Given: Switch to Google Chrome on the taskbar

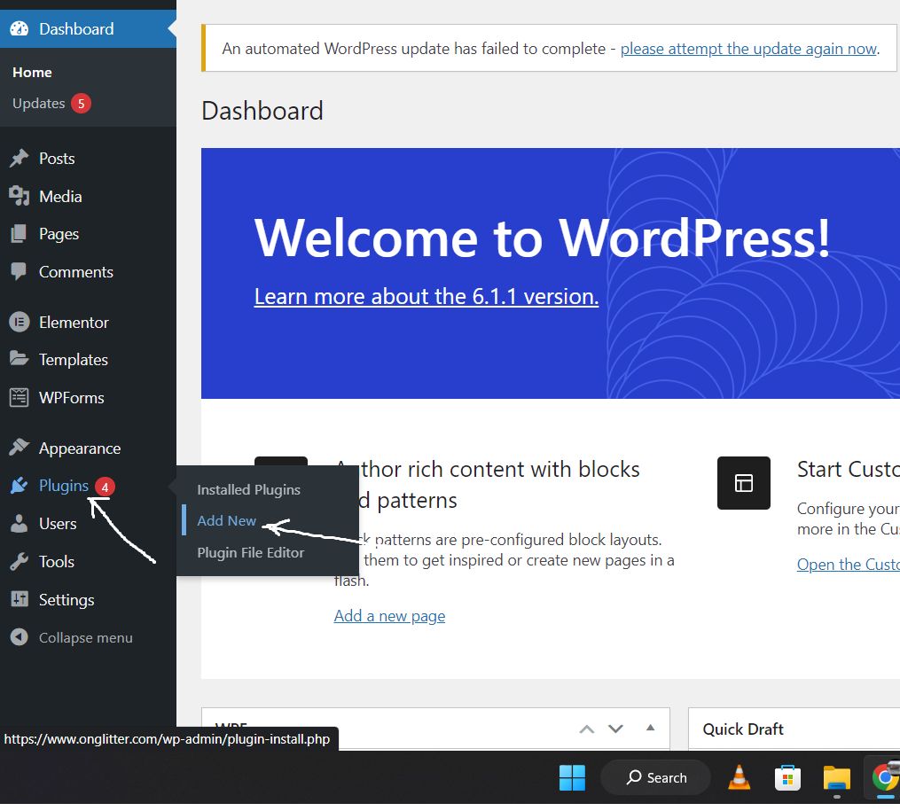Looking at the screenshot, I should pos(885,777).
